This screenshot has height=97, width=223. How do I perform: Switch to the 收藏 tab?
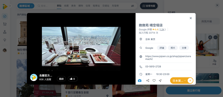point(66,6)
